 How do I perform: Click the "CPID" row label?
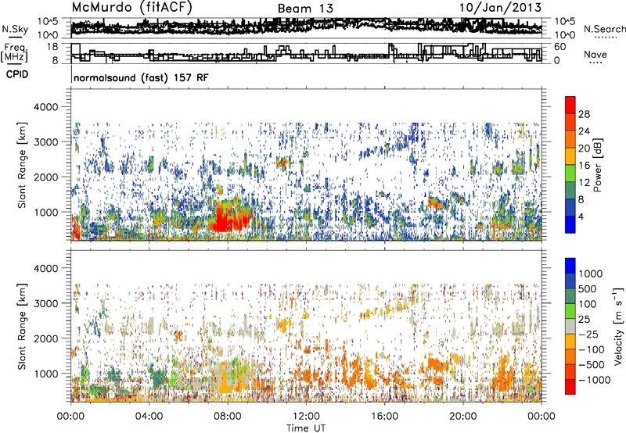[17, 74]
